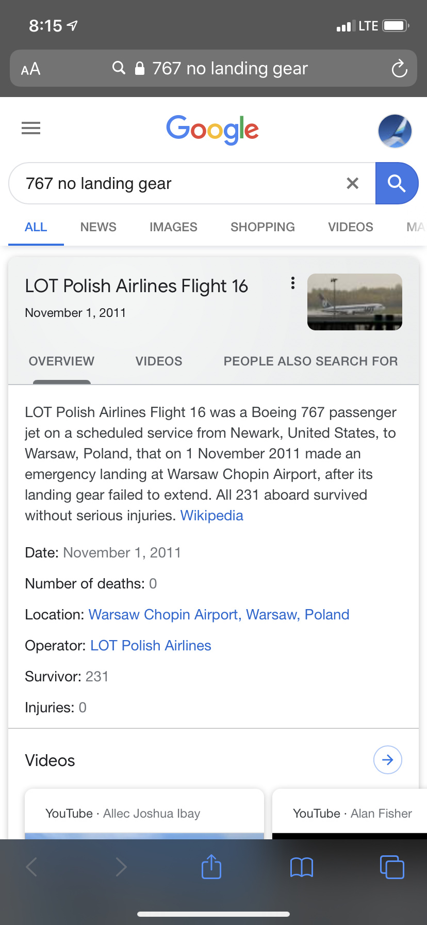427x925 pixels.
Task: Show Safari open tabs switcher
Action: pyautogui.click(x=392, y=867)
